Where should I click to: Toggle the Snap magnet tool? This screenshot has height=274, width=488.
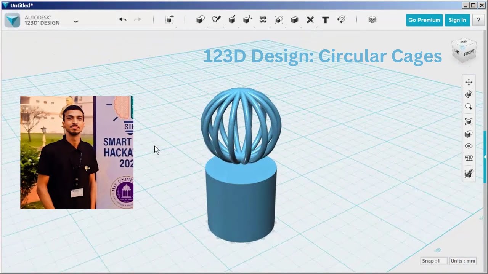[x=341, y=20]
